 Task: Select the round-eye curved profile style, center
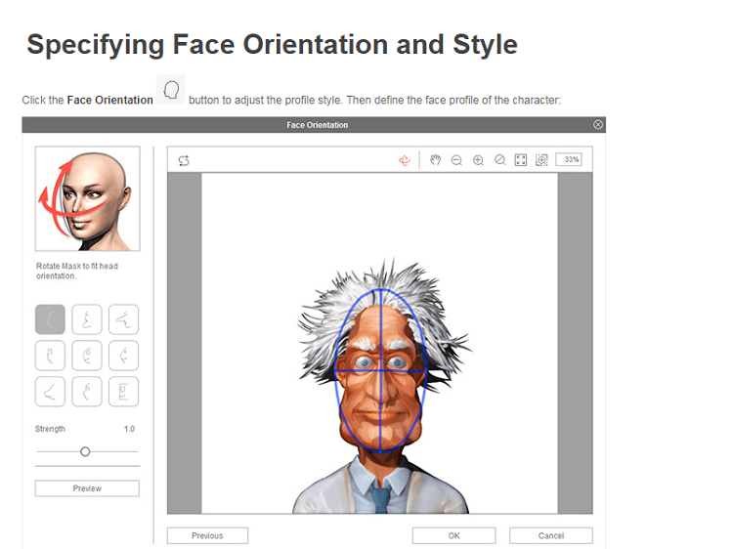click(86, 356)
